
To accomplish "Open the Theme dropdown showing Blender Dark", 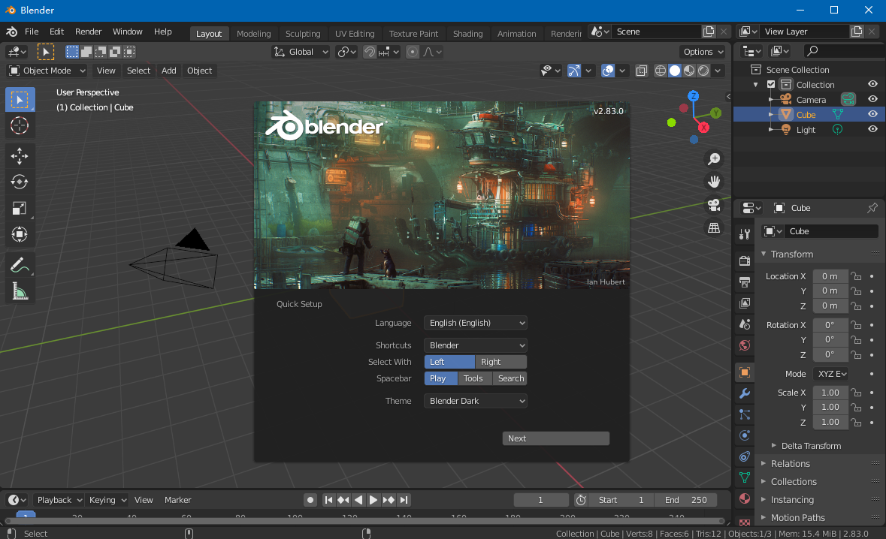I will [475, 400].
